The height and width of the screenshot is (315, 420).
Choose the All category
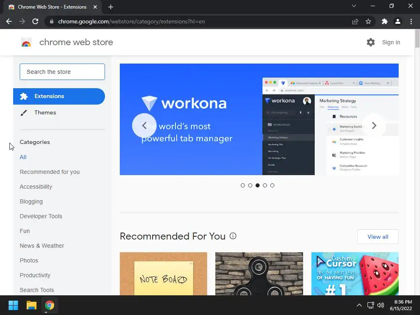[x=23, y=157]
